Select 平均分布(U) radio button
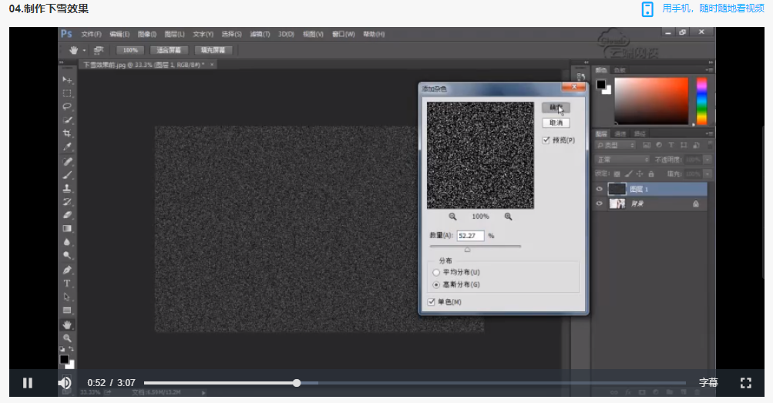The image size is (773, 403). (x=435, y=272)
